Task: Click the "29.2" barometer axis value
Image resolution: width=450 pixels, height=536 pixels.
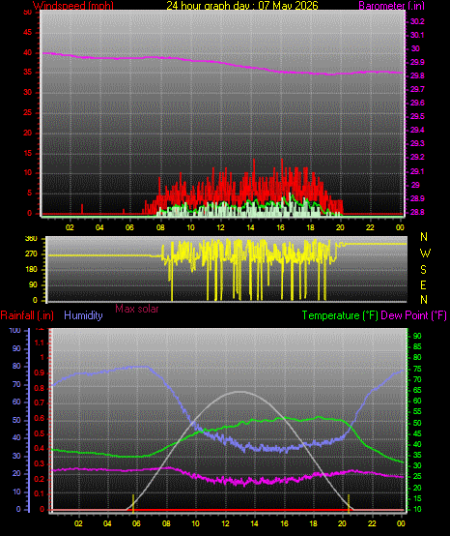Action: click(x=417, y=158)
